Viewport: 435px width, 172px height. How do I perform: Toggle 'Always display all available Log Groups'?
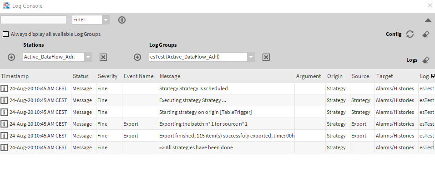click(5, 34)
